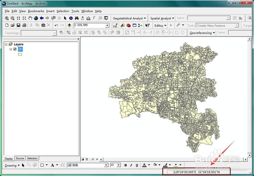Open the Create Viewer Window tool
The height and width of the screenshot is (176, 254).
click(106, 18)
